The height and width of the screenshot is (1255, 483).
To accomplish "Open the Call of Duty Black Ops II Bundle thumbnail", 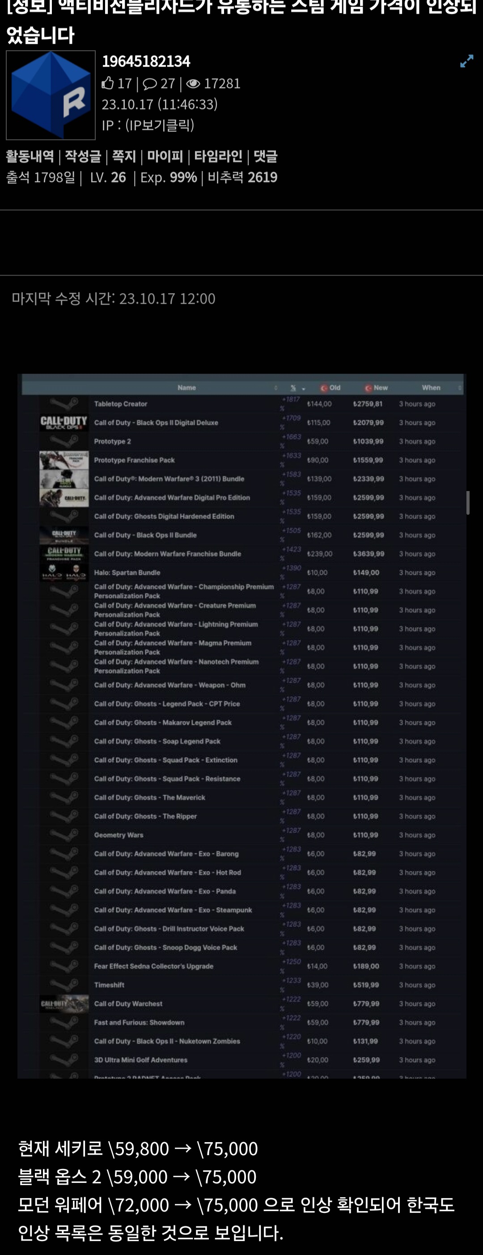I will point(64,535).
